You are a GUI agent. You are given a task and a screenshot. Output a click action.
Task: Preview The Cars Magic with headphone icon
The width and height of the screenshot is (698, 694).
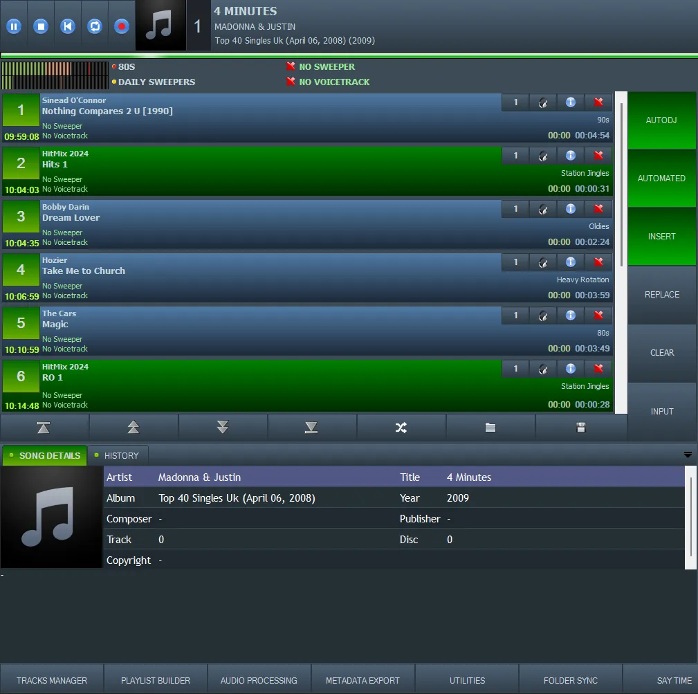coord(543,316)
